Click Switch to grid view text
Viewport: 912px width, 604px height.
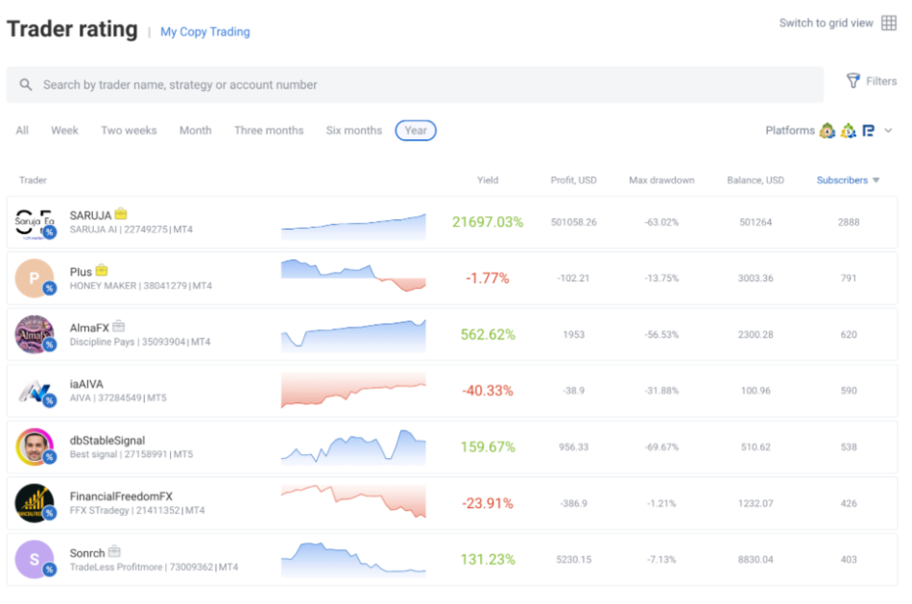(x=826, y=23)
